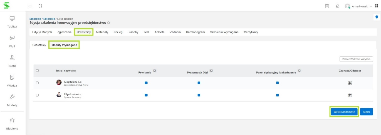Open the clipboard tasks icon
The image size is (381, 135).
point(327,6)
